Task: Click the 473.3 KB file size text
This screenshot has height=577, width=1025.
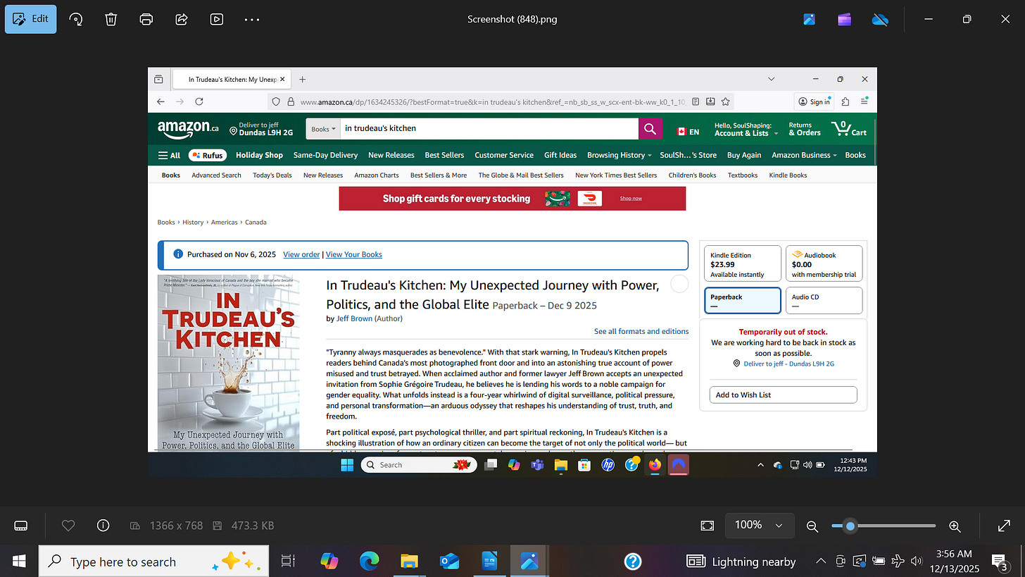Action: point(252,526)
